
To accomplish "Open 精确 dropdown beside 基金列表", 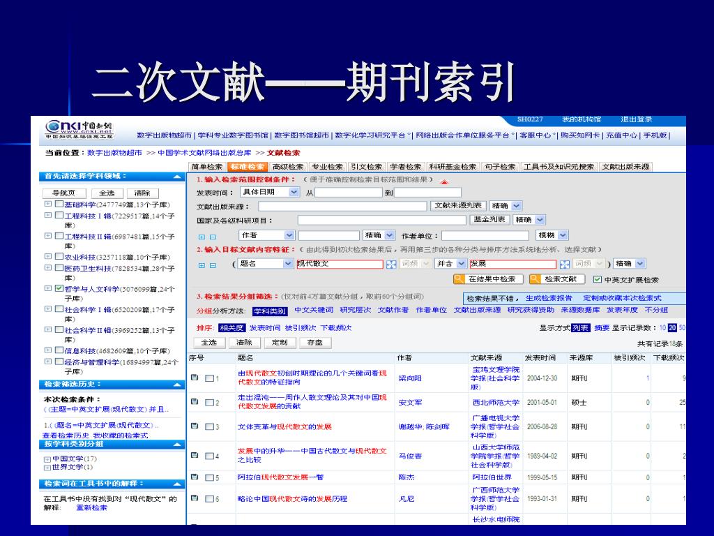I will point(529,220).
